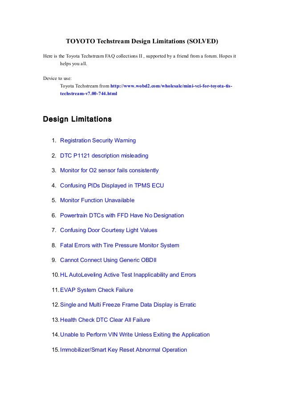Follow 'Monitor for O2 sensor fails consistently' link
The width and height of the screenshot is (284, 403).
tap(109, 170)
